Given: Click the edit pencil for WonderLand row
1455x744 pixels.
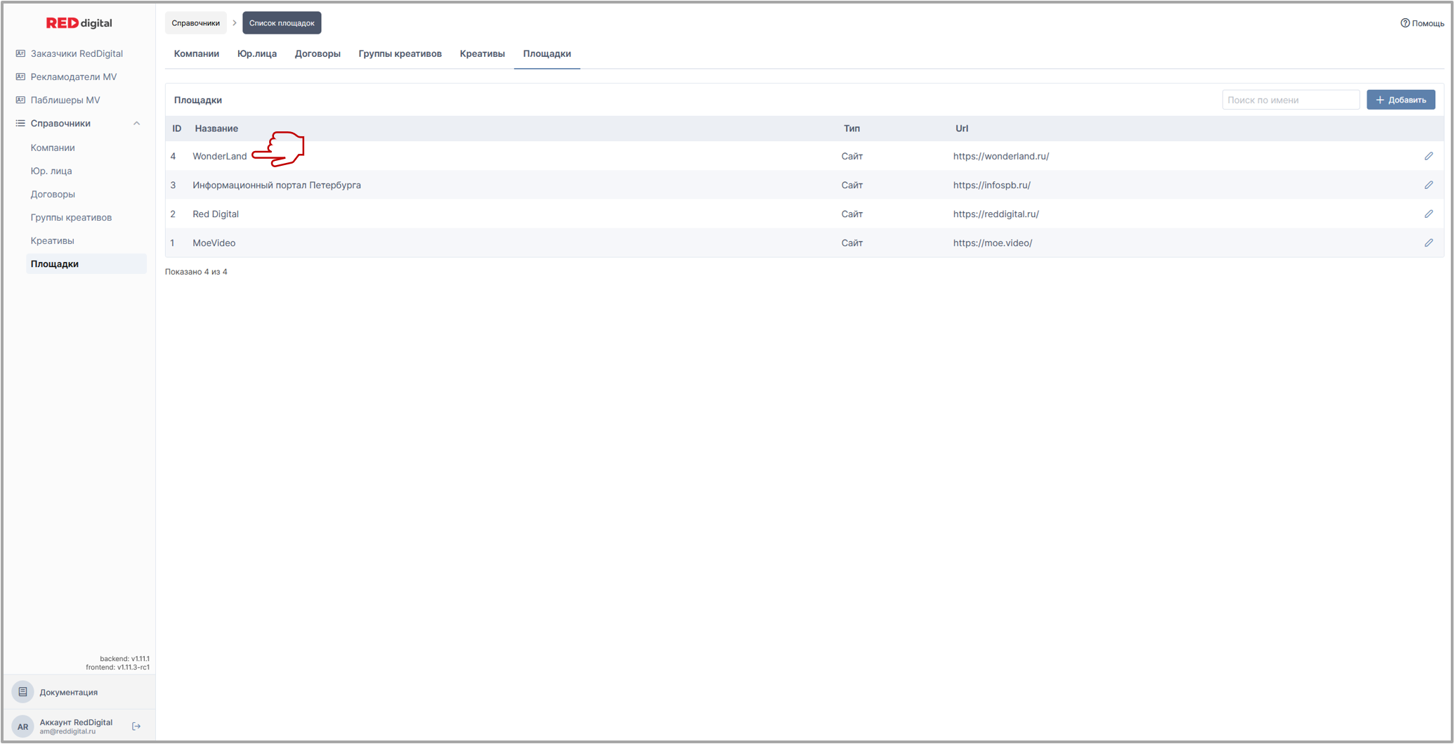Looking at the screenshot, I should [x=1428, y=156].
